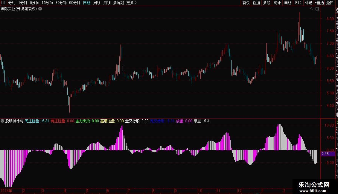Click the 缩量 -5.31 indicator label

(202, 121)
